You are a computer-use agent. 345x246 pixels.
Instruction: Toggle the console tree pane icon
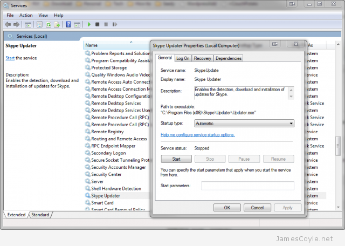click(x=28, y=24)
